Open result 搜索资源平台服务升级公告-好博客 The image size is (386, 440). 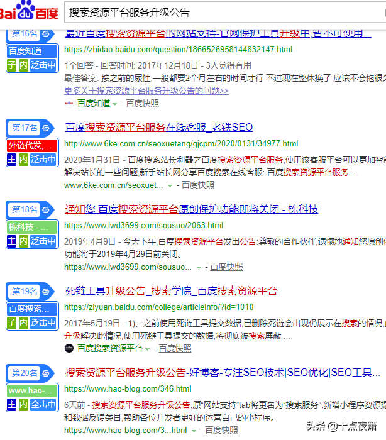pyautogui.click(x=223, y=372)
